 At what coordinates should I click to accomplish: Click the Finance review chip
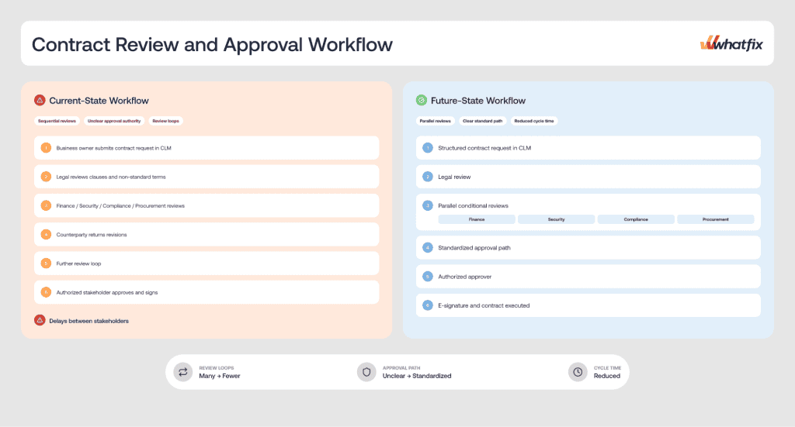477,219
